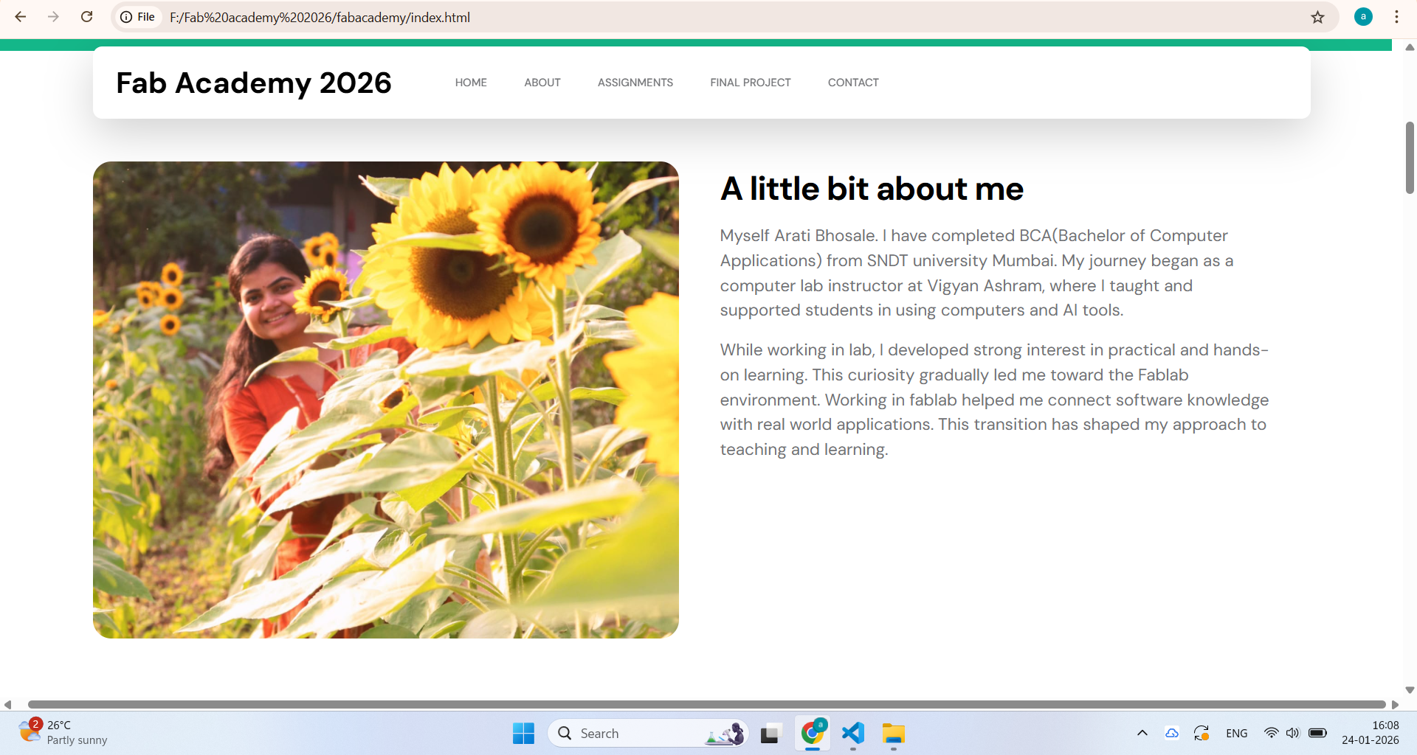The image size is (1417, 755).
Task: Click the 'A little bit about me' heading
Action: (x=872, y=189)
